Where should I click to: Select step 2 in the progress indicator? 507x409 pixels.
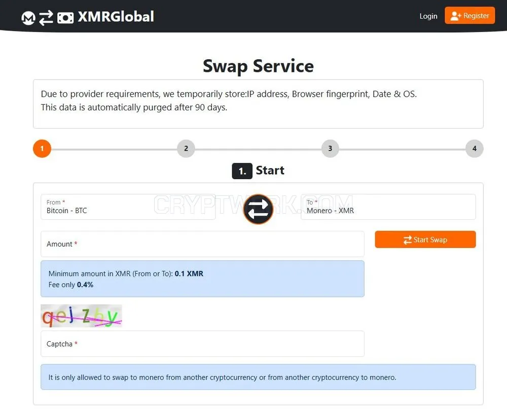186,148
